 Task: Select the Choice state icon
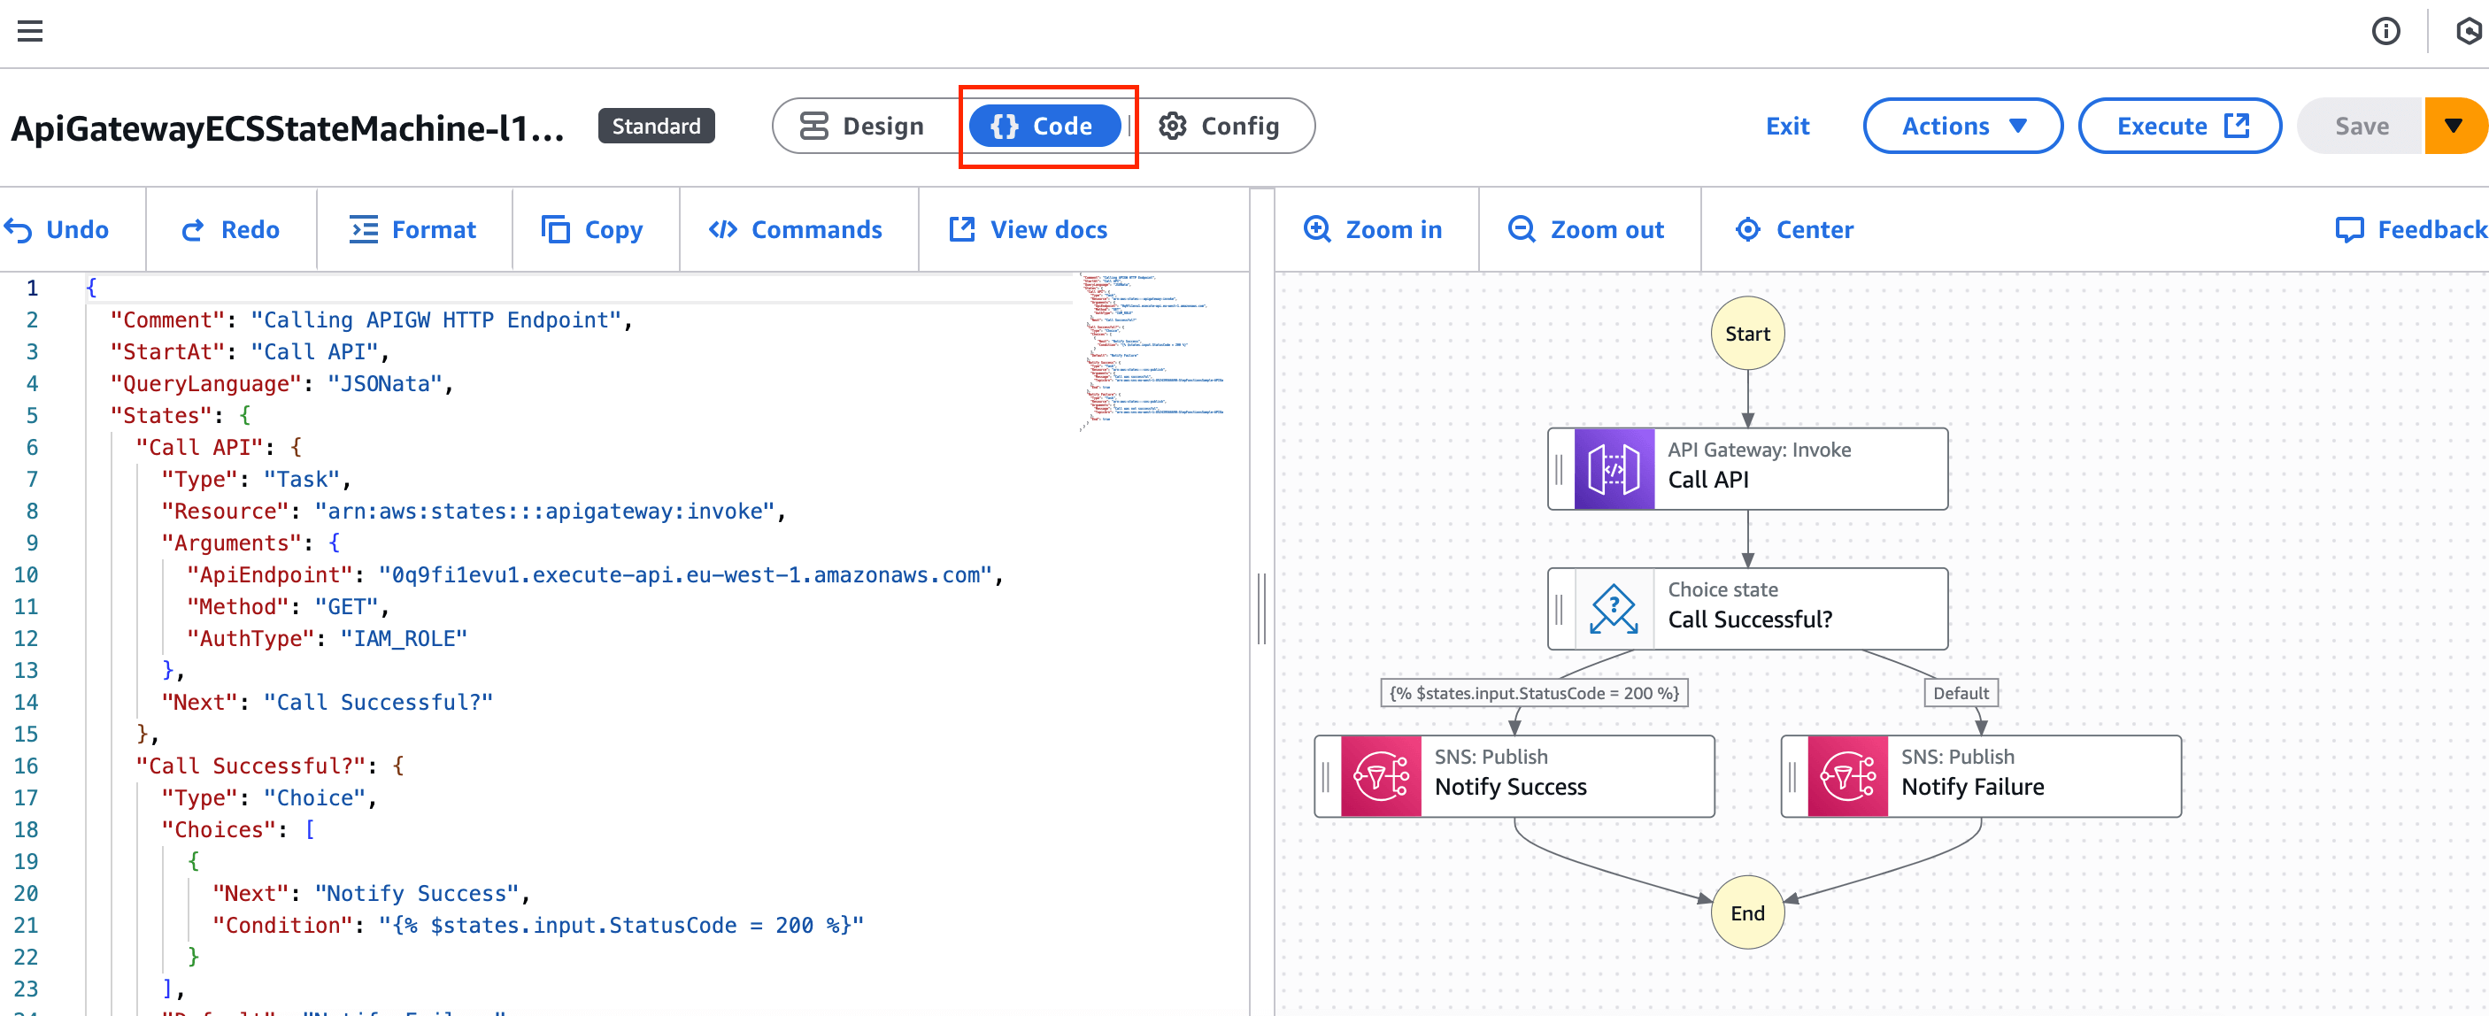coord(1613,610)
